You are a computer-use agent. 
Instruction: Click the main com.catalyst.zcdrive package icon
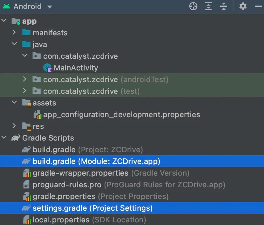pyautogui.click(x=37, y=56)
